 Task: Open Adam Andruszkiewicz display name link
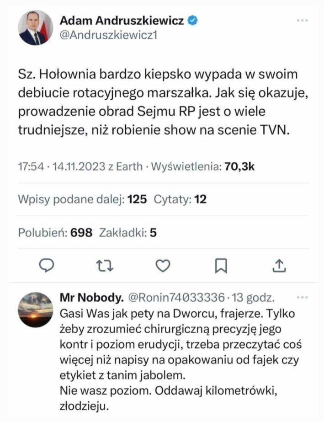tap(122, 21)
